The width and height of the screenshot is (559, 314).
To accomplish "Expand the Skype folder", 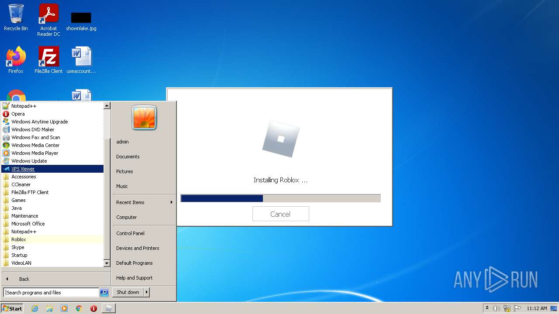I will point(52,247).
